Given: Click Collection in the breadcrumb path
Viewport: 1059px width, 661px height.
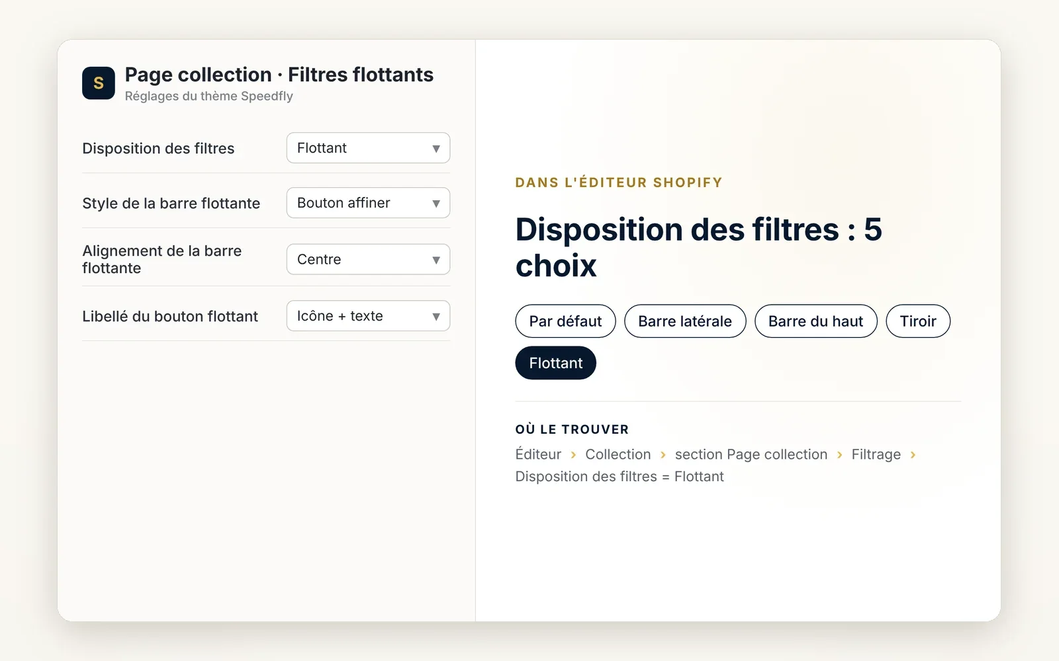Looking at the screenshot, I should (x=618, y=454).
